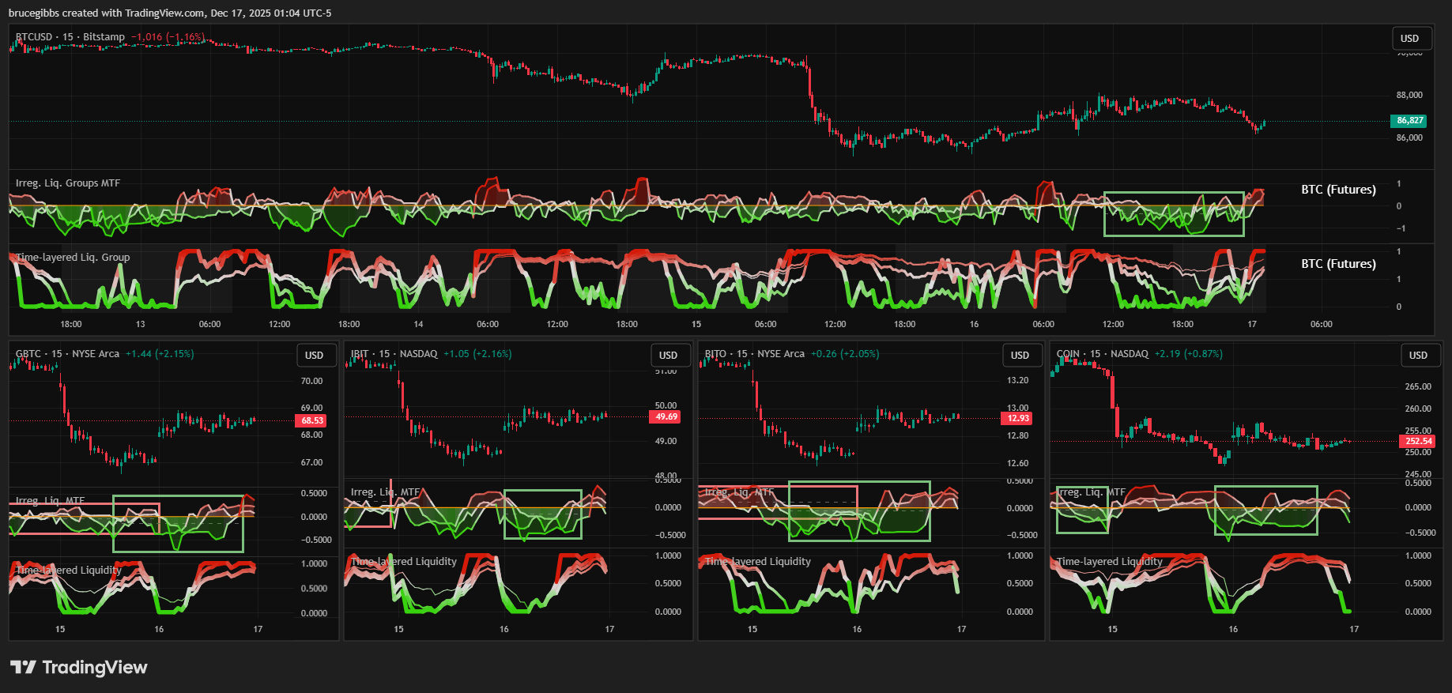Click the green 86,827 current price label

(1409, 121)
